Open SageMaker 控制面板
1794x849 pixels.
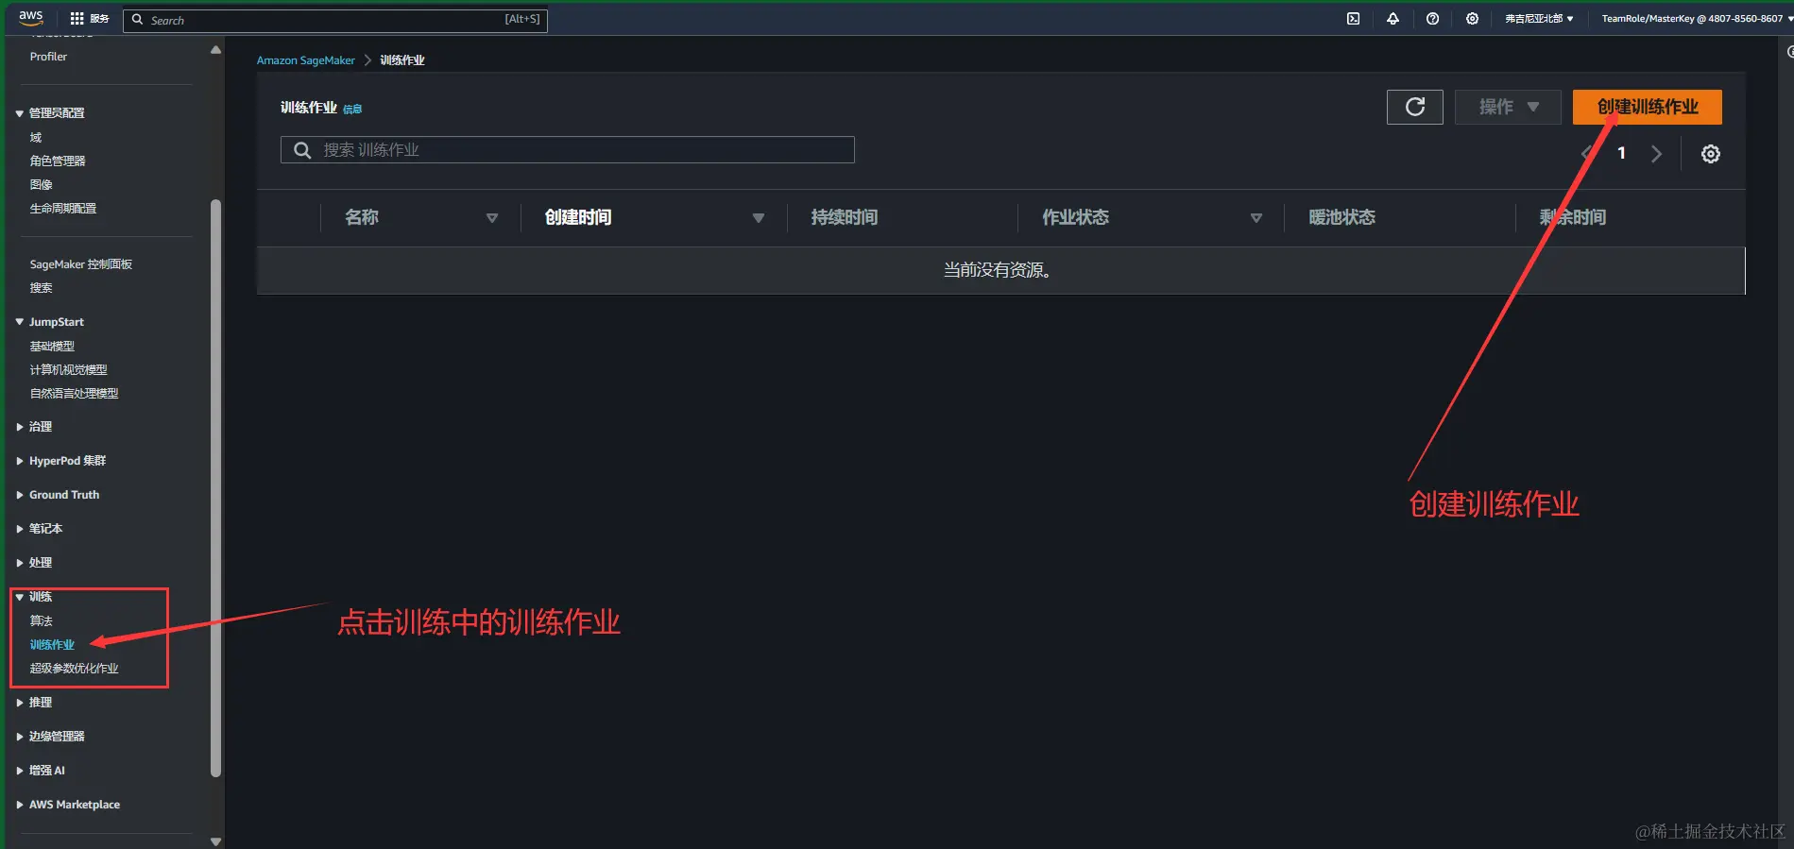pyautogui.click(x=81, y=264)
